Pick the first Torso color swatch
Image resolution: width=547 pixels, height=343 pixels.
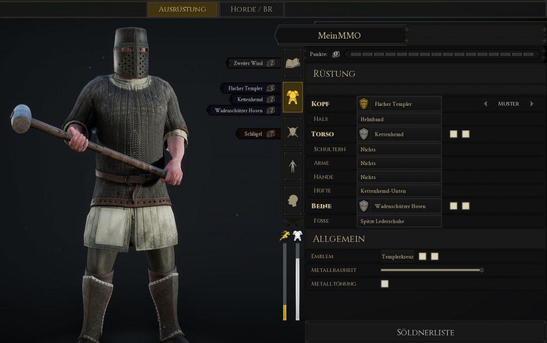(454, 134)
